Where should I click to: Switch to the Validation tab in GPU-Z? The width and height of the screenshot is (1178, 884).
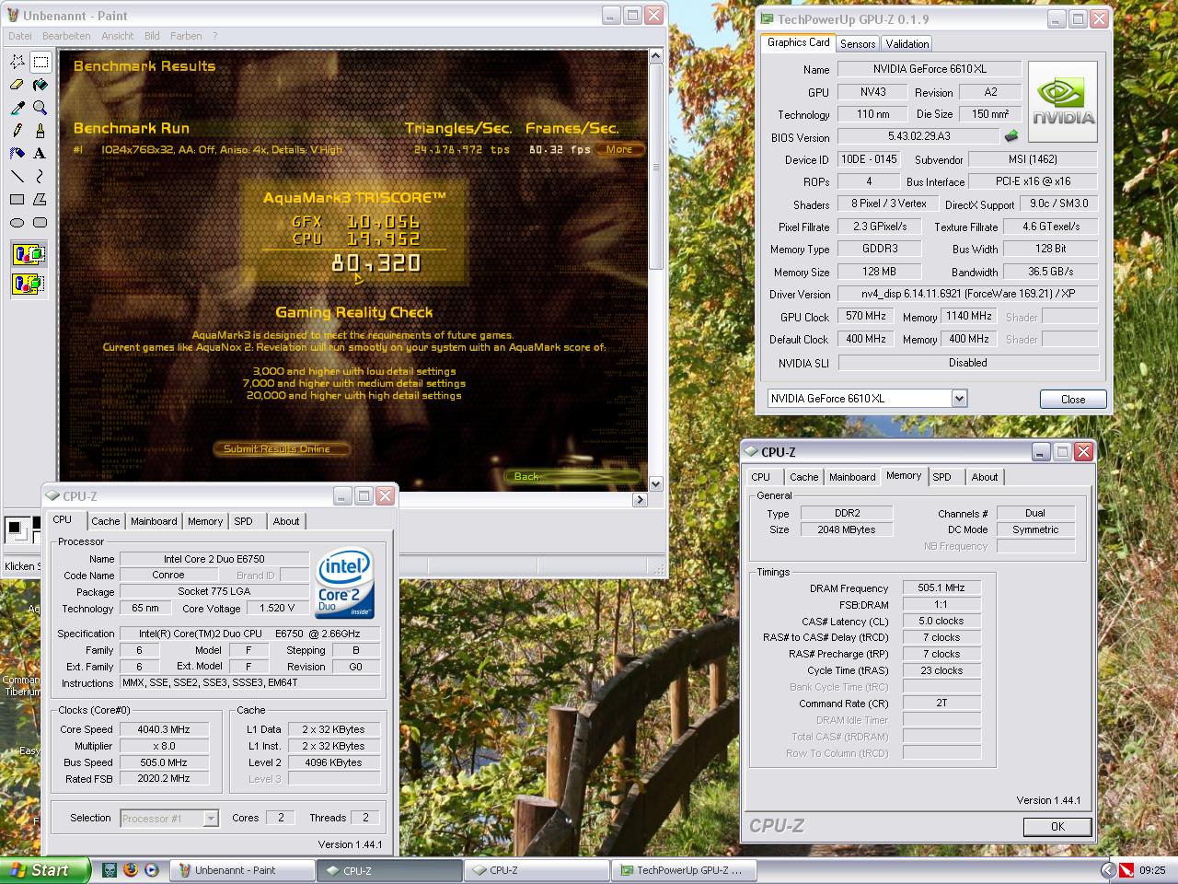point(907,44)
